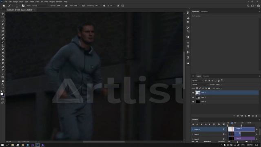
Task: Open the Filter menu
Action: click(37, 2)
